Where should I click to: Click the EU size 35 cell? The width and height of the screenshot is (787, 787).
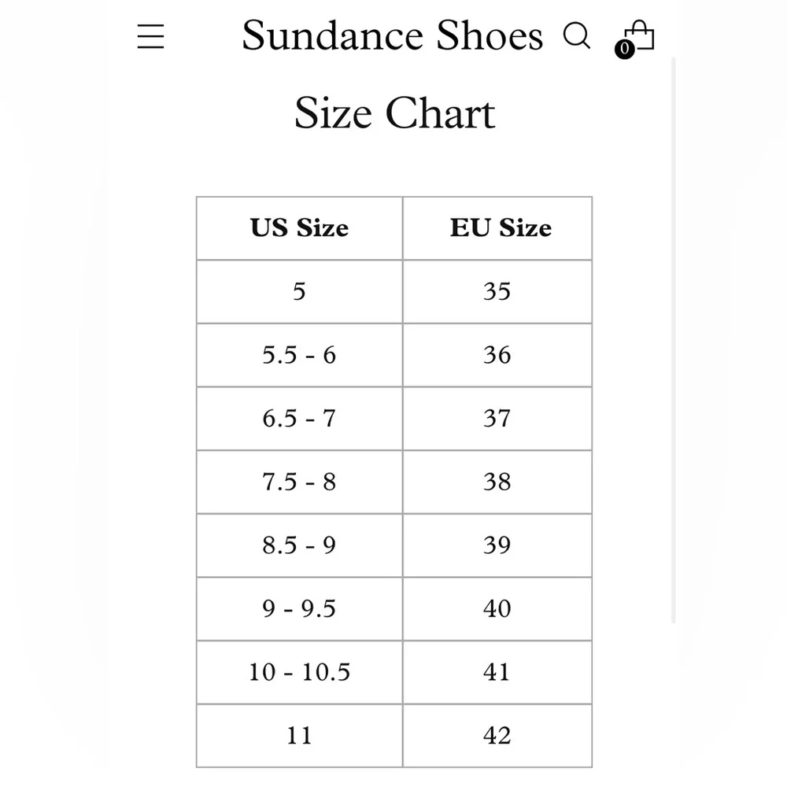(x=497, y=292)
